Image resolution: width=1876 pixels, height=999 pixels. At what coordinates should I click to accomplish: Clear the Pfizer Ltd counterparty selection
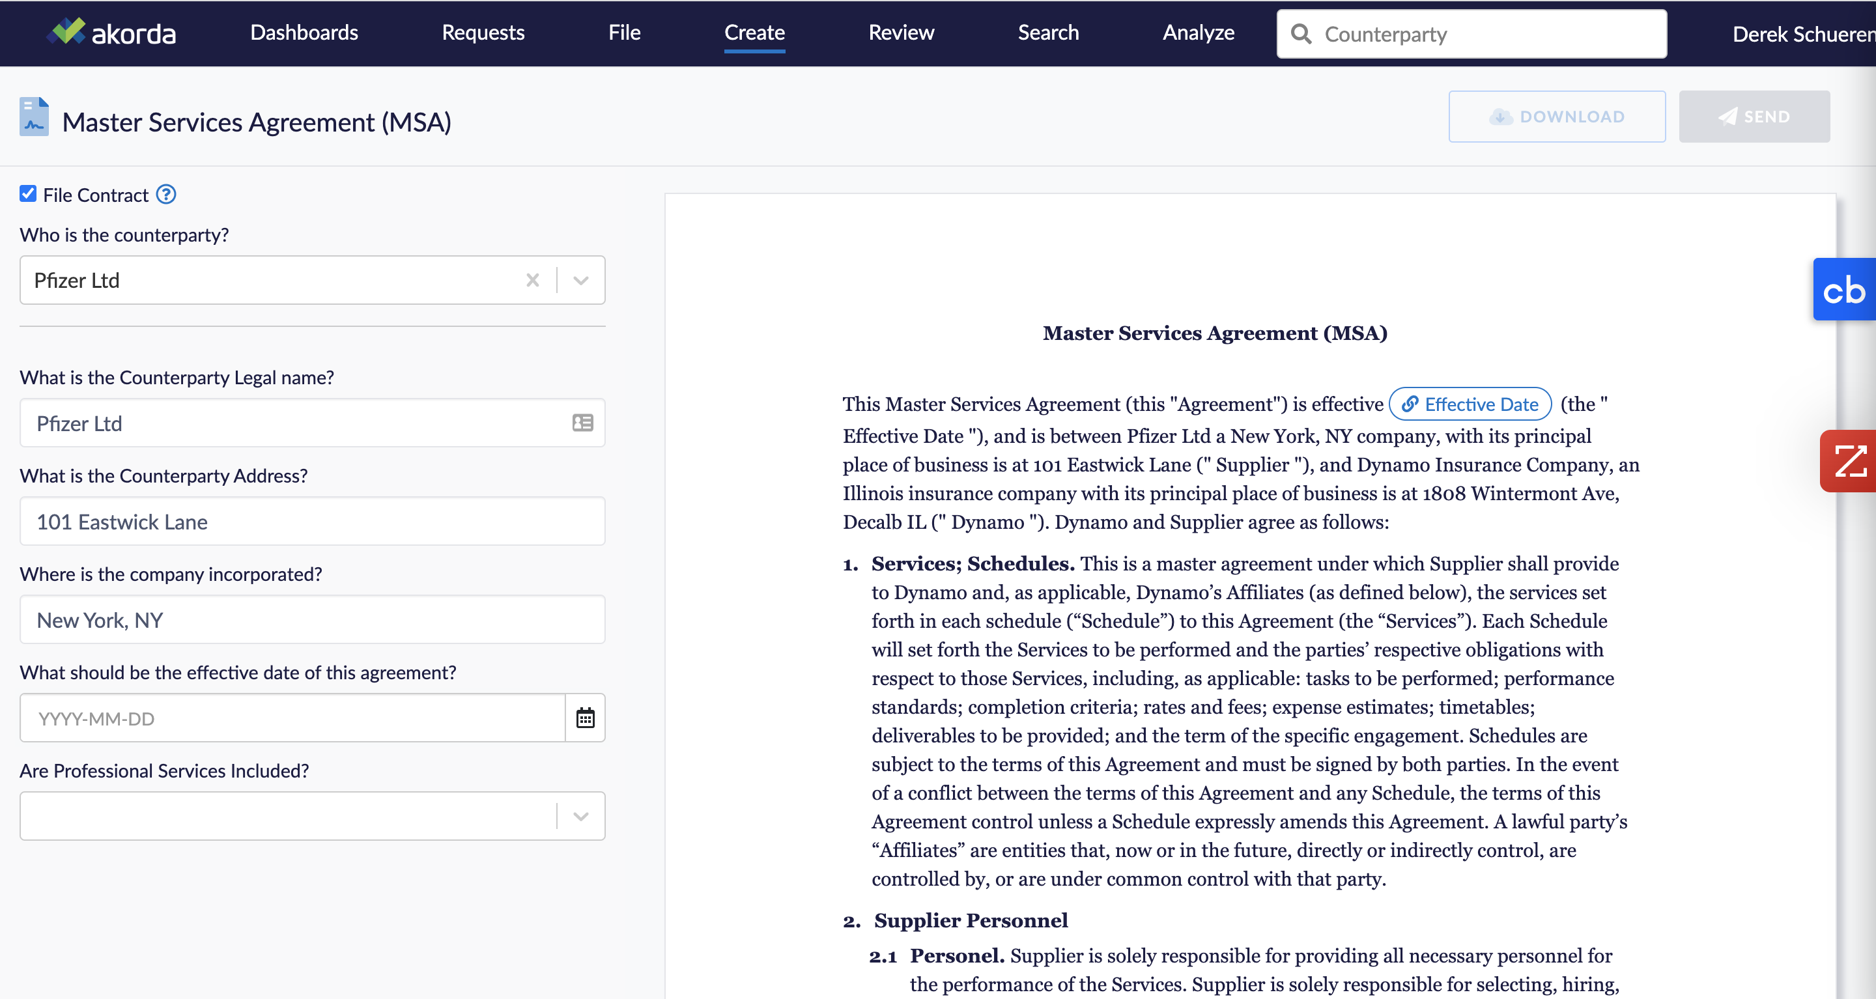[532, 280]
